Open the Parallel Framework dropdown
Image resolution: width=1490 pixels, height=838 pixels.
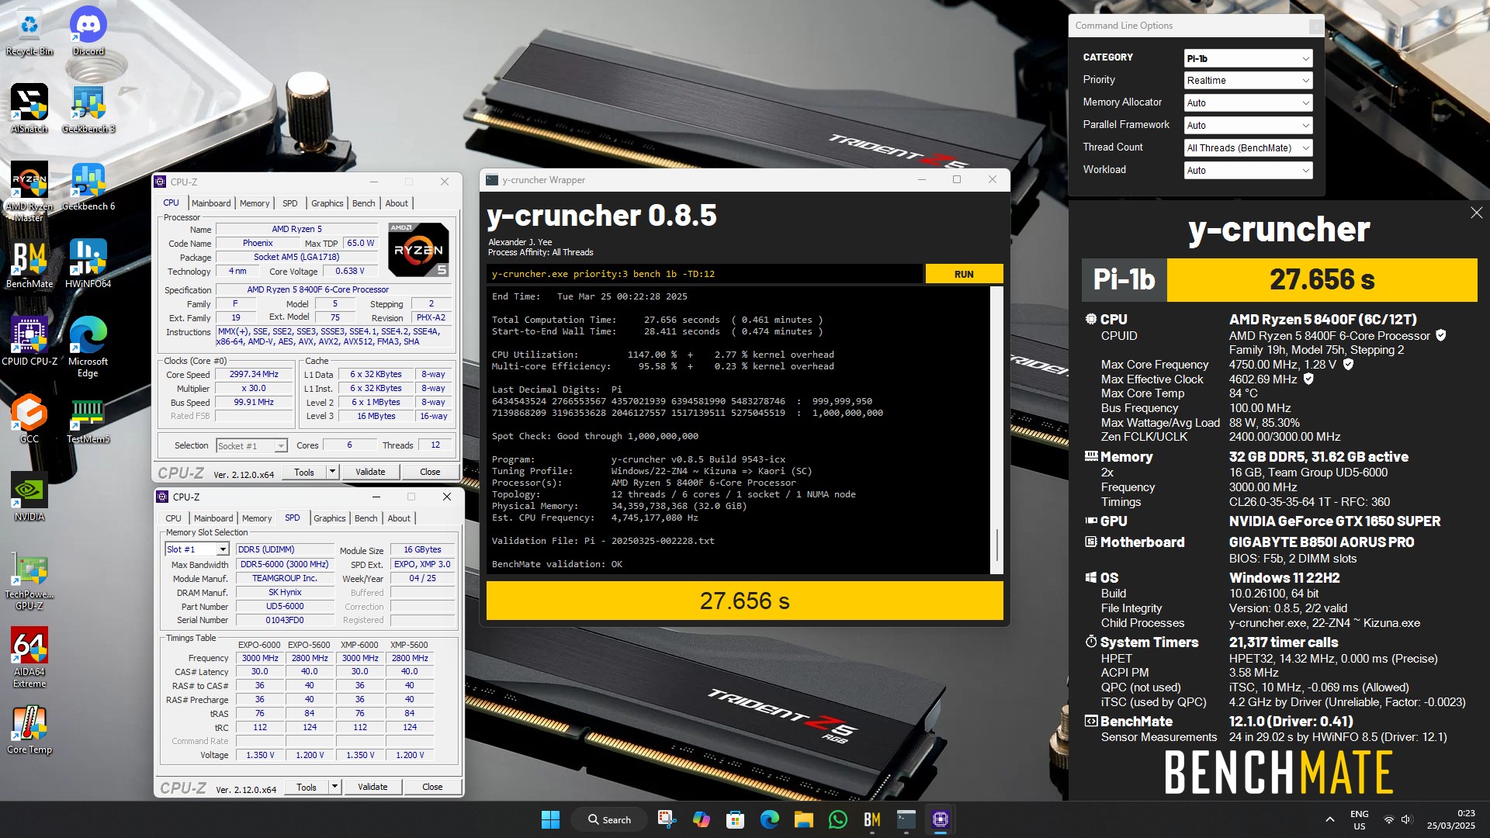(x=1248, y=126)
